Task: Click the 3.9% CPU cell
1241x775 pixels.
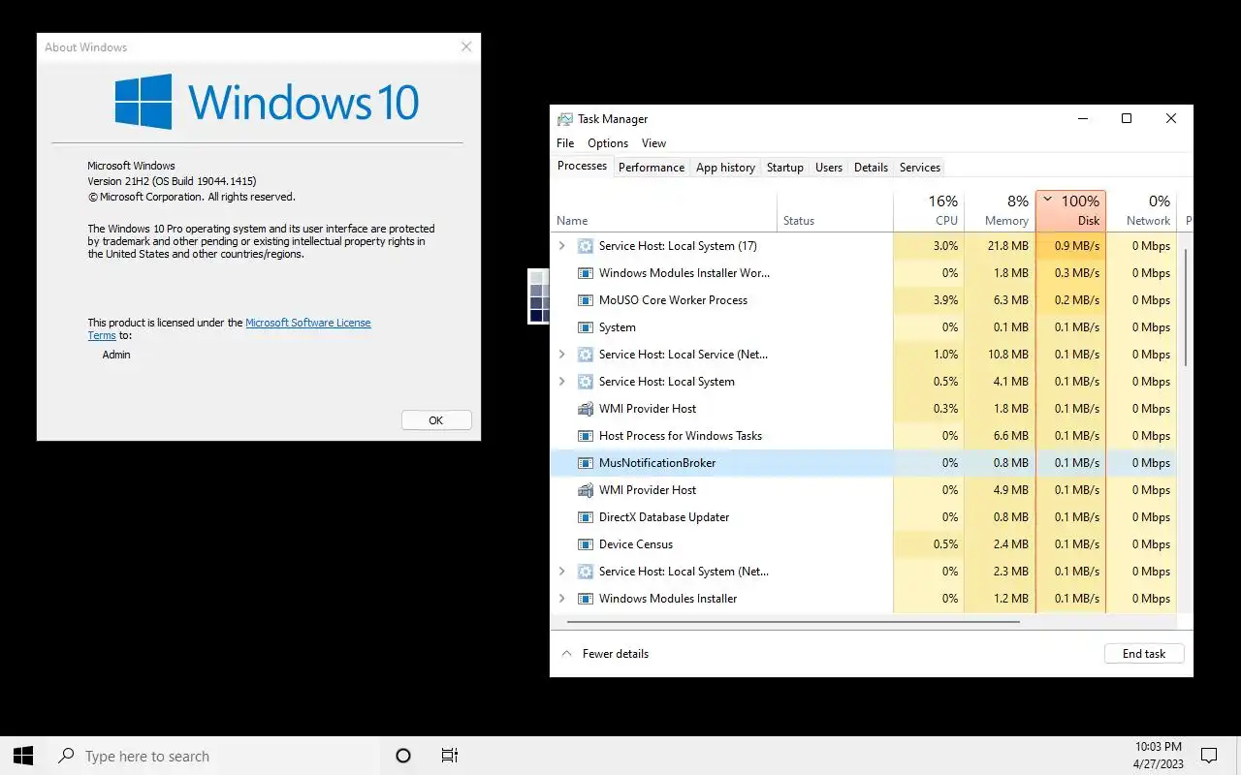Action: tap(929, 300)
